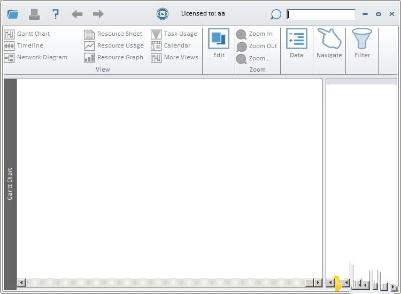Open the Zoom... dialog option
The image size is (401, 294).
click(253, 58)
